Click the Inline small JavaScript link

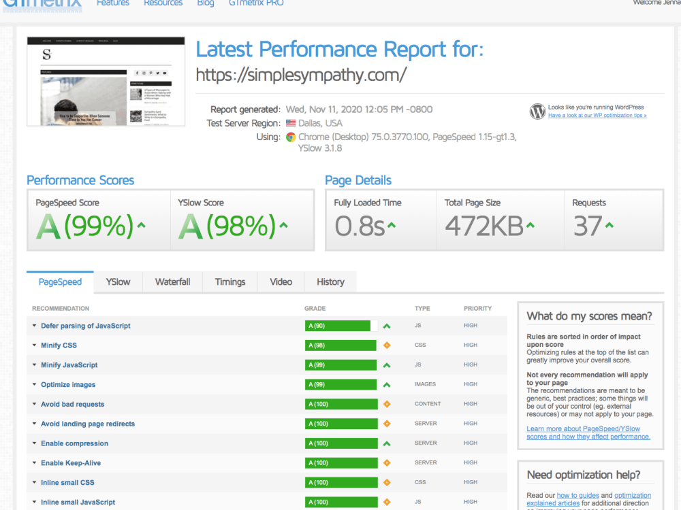78,503
